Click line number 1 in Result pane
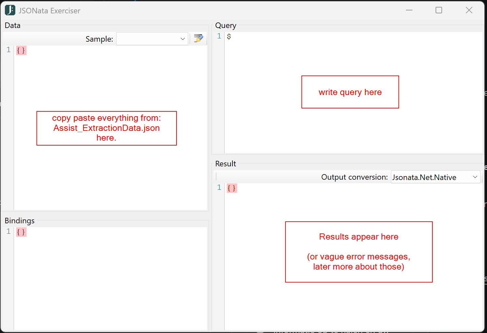Screen dimensions: 487x333 coord(219,187)
